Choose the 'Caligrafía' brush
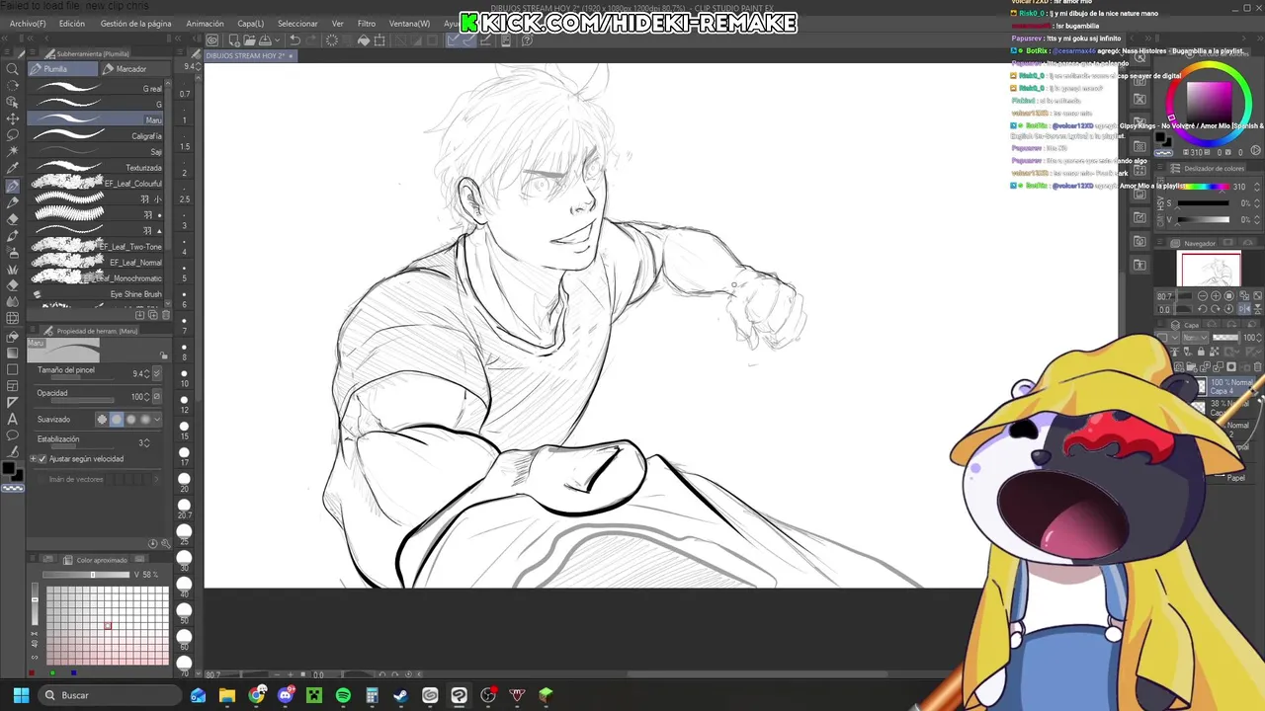Screen dimensions: 1265x711 pos(97,136)
